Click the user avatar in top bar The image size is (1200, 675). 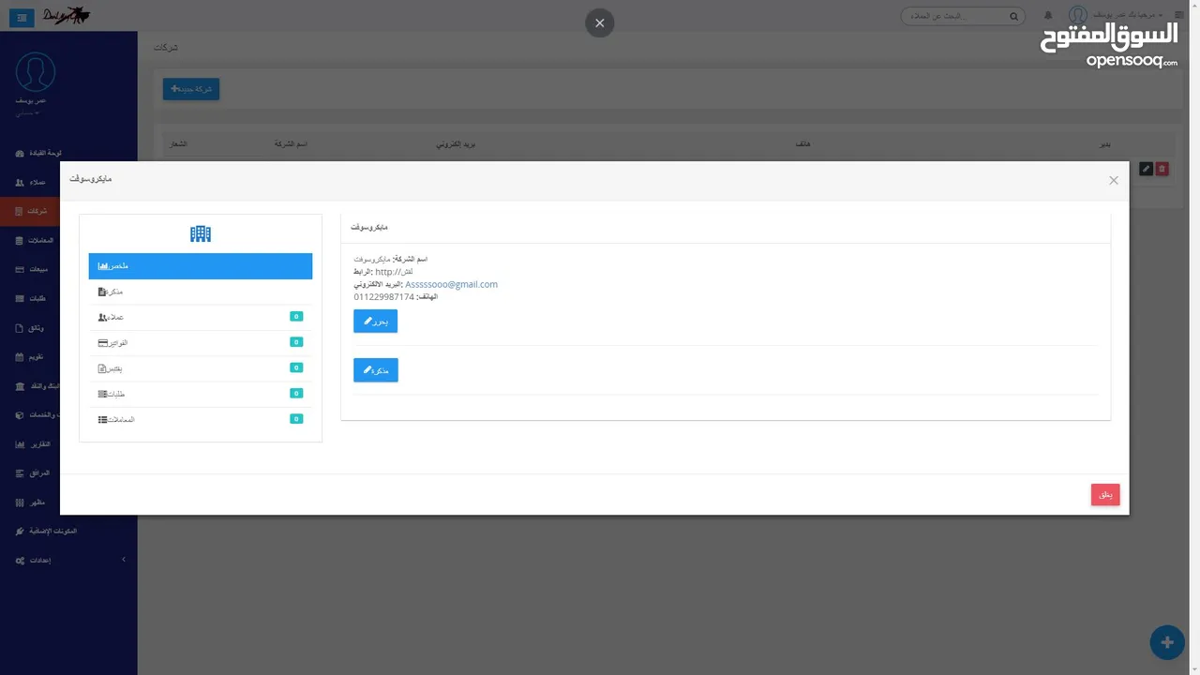coord(1078,15)
